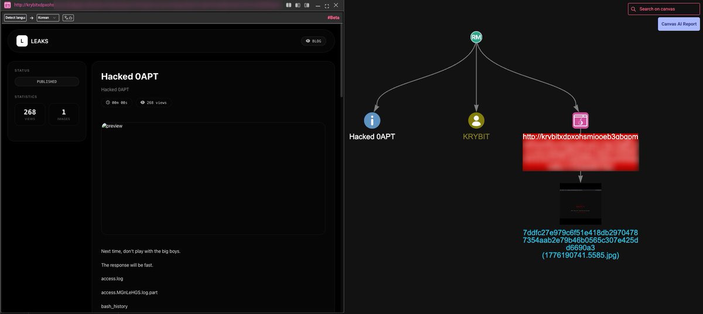
Task: Click the PUBLISHED status badge
Action: [x=47, y=81]
